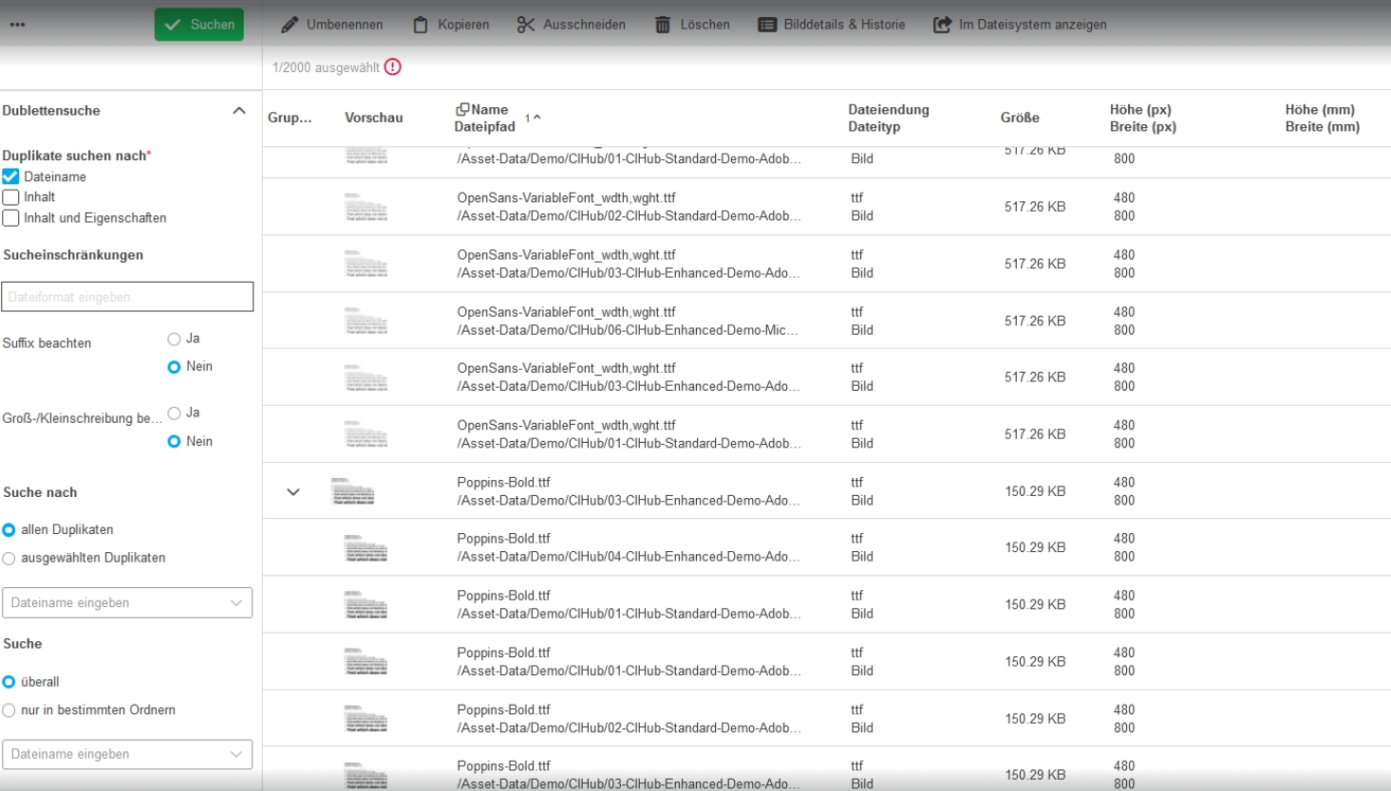Click the Im Dateisystem anzeigen icon

click(942, 25)
